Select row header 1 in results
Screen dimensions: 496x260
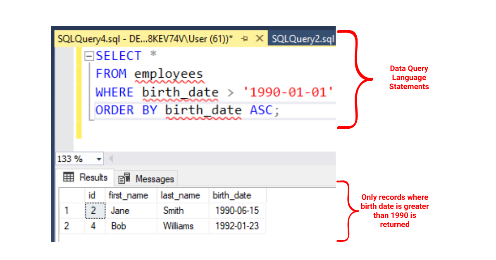[x=72, y=210]
